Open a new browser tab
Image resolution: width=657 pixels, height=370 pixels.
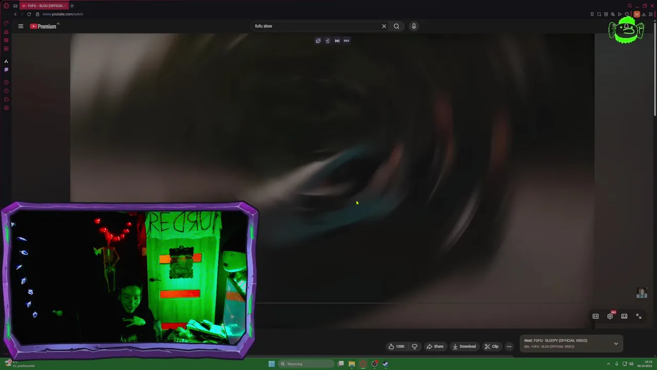[72, 6]
